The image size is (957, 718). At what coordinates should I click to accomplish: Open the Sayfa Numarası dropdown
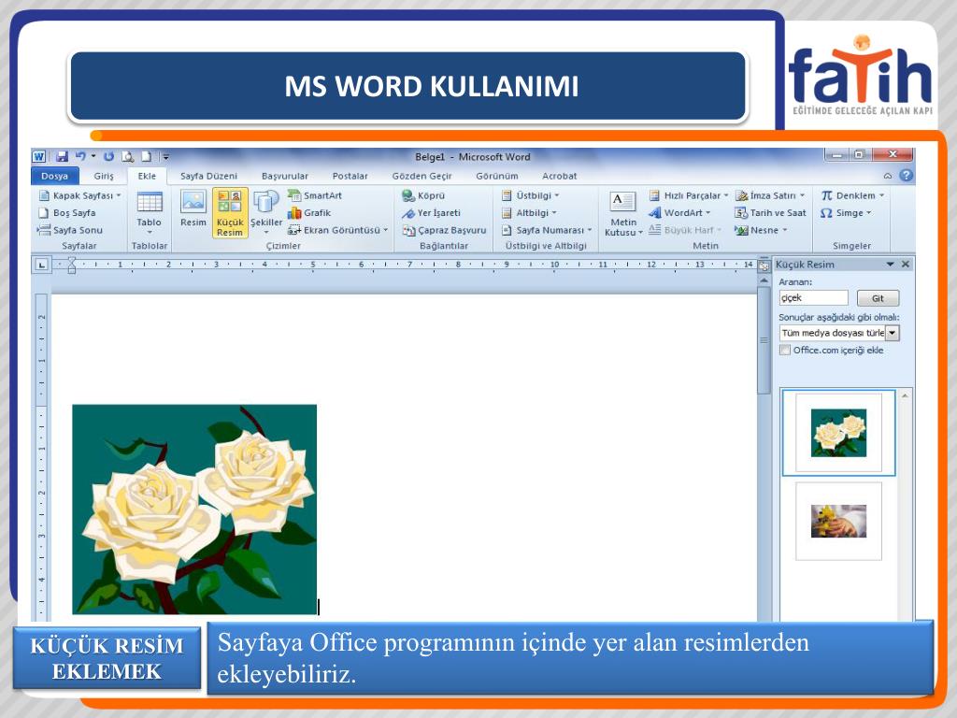(590, 230)
